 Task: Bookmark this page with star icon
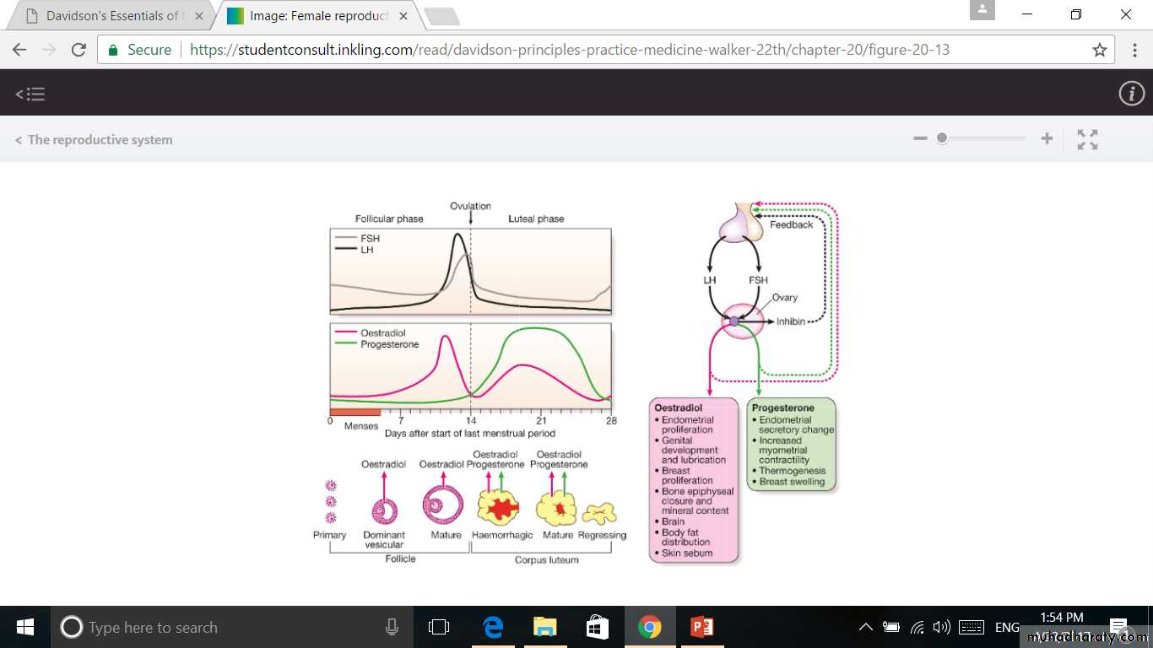[1099, 50]
